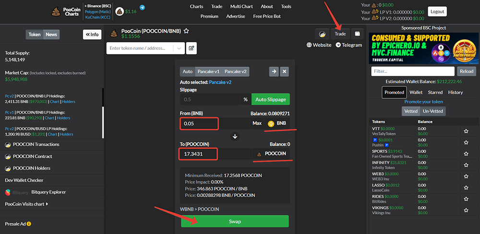The height and width of the screenshot is (234, 480).
Task: Open the chart view icon button left of Trade
Action: (x=322, y=34)
